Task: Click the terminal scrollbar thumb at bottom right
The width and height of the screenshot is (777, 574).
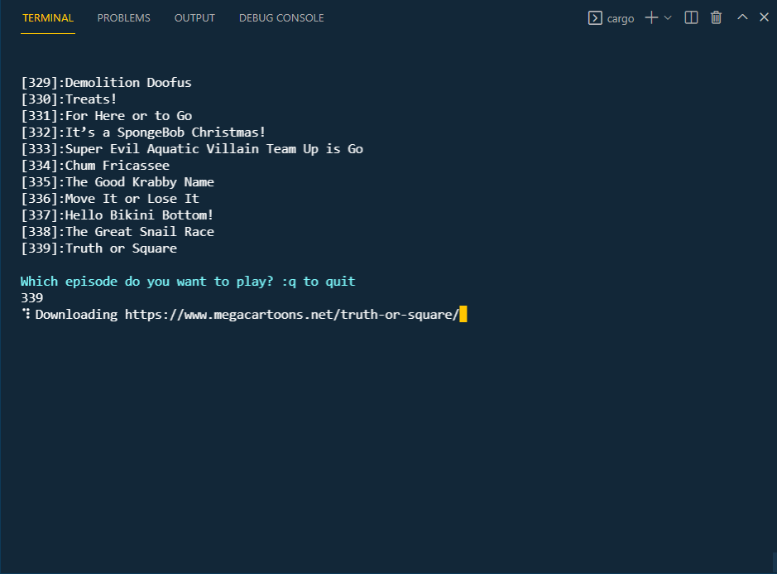Action: 775,562
